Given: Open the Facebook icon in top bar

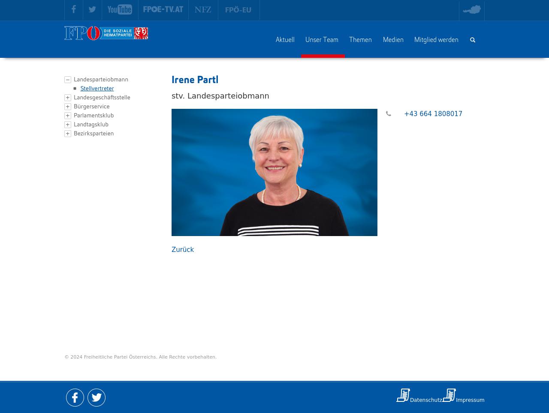Looking at the screenshot, I should (74, 9).
